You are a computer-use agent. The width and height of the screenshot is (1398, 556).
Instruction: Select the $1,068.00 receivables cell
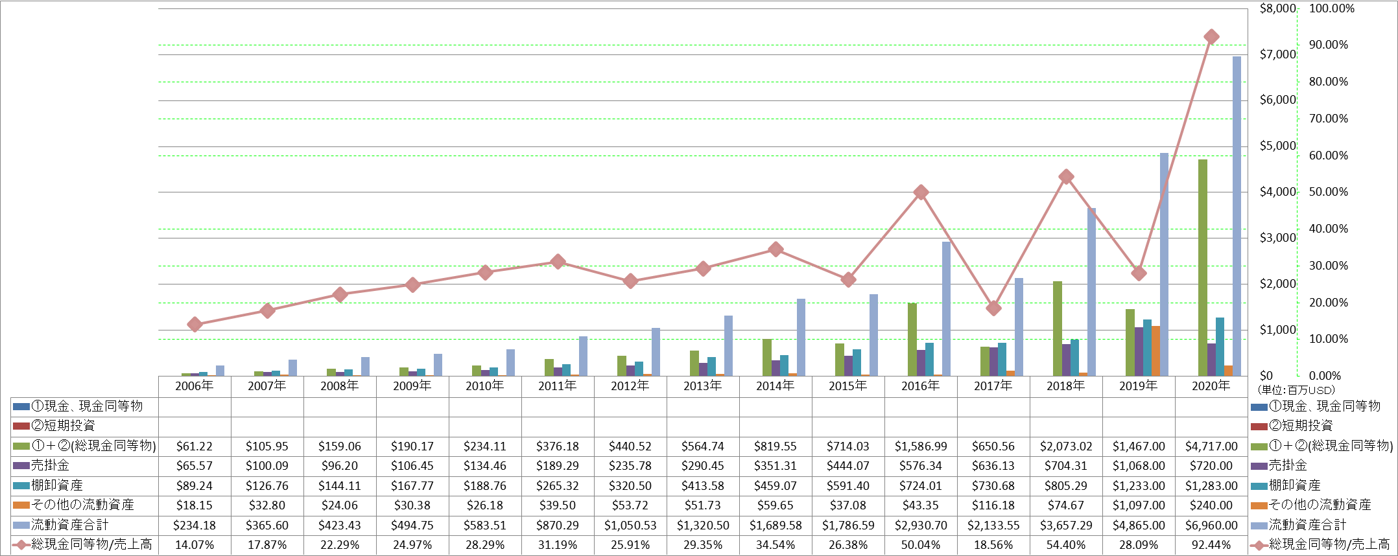(1139, 465)
